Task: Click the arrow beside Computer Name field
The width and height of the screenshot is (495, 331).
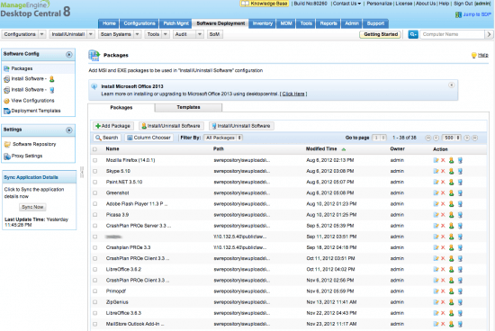Action: click(x=489, y=34)
